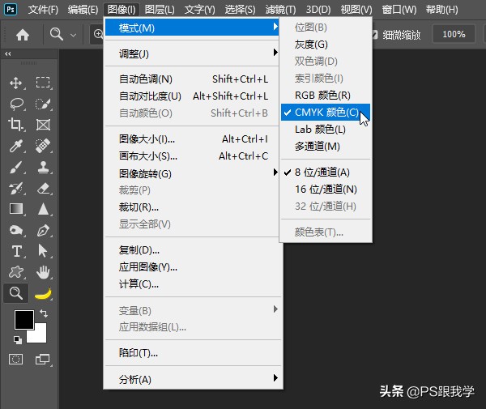Select the History Brush tool
This screenshot has height=409, width=486.
click(x=16, y=188)
